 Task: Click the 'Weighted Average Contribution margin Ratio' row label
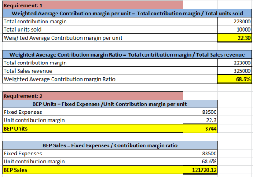93,79
